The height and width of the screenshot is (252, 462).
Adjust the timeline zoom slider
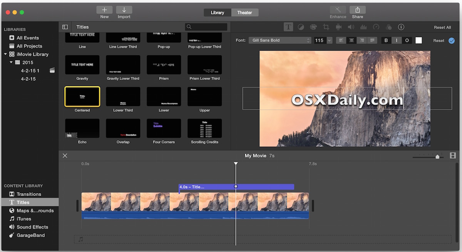coord(437,157)
